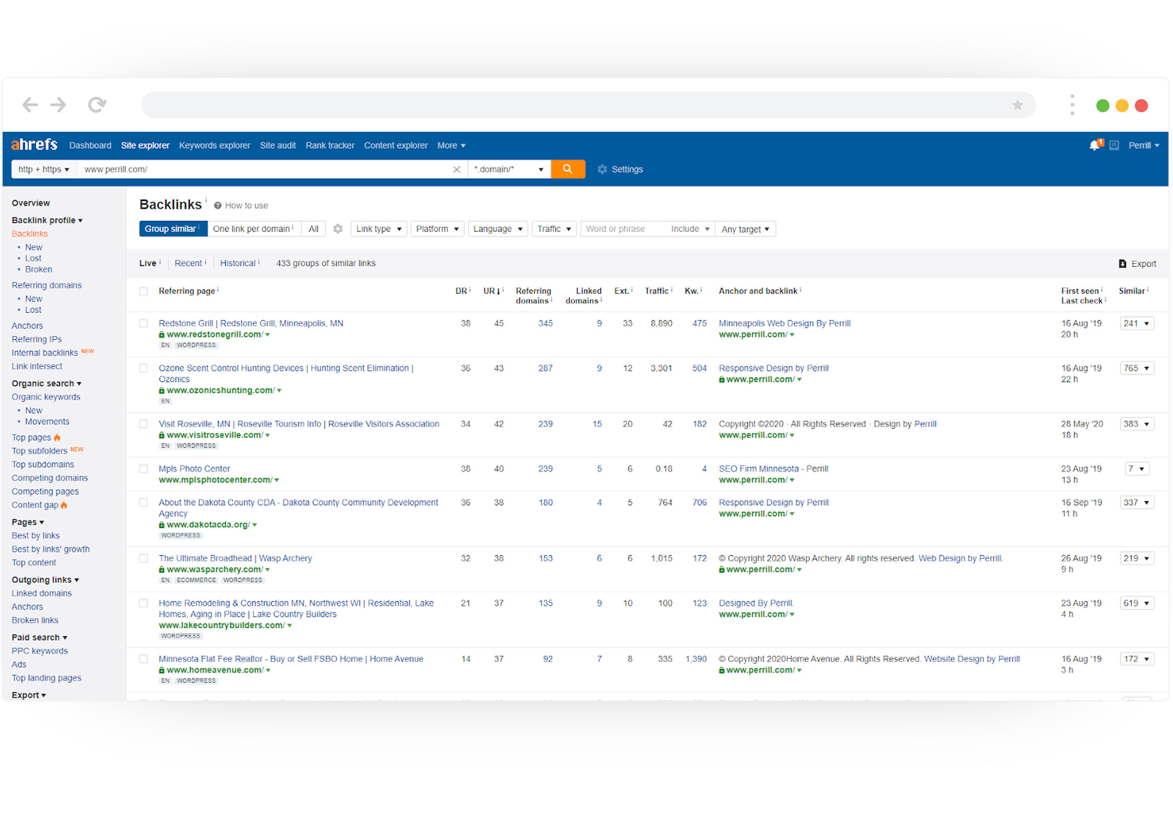Open the http + https protocol dropdown
Screen dimensions: 1173x824
point(44,169)
